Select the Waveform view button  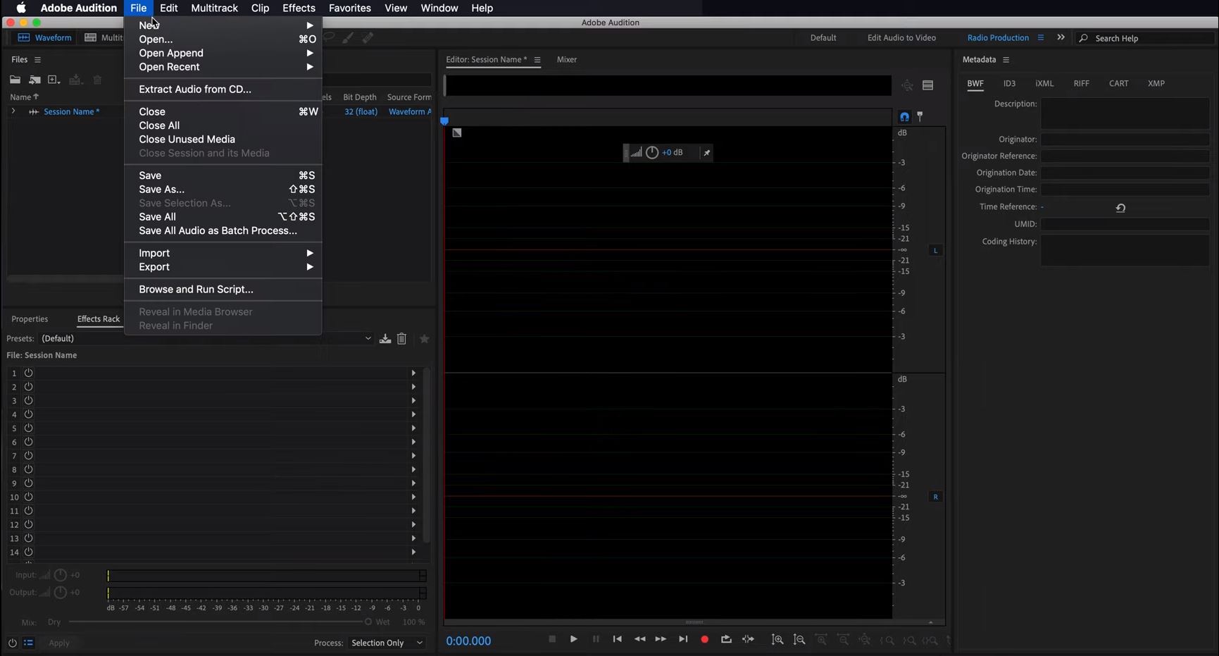click(x=45, y=38)
